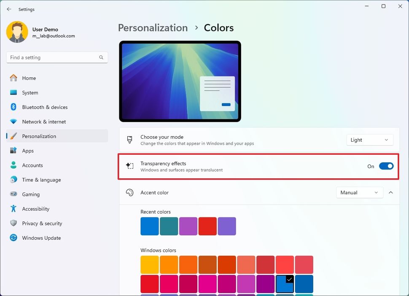Click the Privacy & security shield icon
409x296 pixels.
[x=14, y=223]
